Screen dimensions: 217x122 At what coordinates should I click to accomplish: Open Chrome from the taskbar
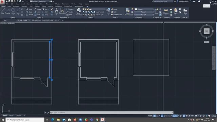click(x=97, y=120)
